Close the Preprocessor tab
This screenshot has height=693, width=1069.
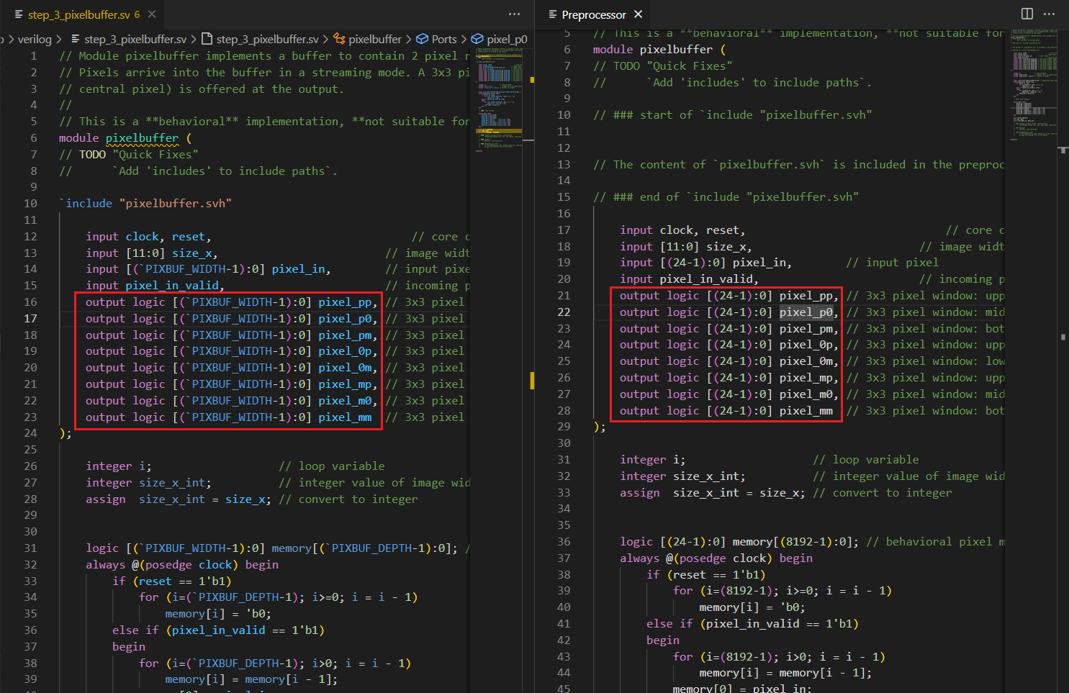[638, 14]
